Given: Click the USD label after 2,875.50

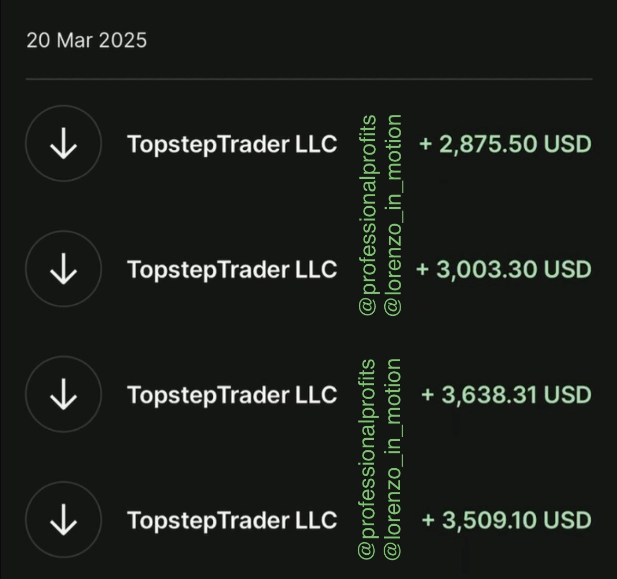Looking at the screenshot, I should (x=567, y=144).
